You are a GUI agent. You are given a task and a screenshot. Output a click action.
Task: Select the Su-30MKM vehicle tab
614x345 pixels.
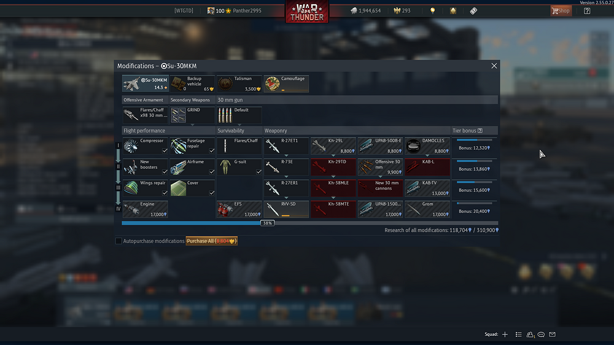(x=146, y=84)
